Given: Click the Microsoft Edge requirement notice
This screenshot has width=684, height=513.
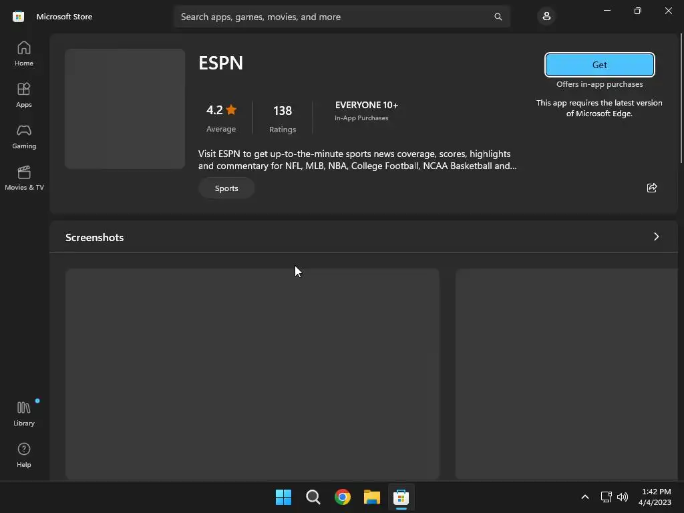Looking at the screenshot, I should coord(599,108).
